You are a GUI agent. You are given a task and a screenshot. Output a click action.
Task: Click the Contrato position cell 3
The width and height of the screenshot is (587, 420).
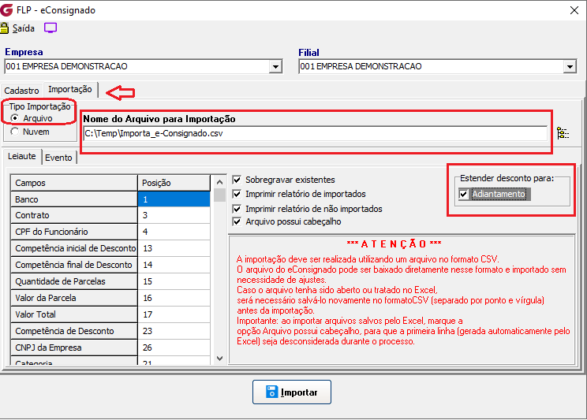(x=174, y=215)
